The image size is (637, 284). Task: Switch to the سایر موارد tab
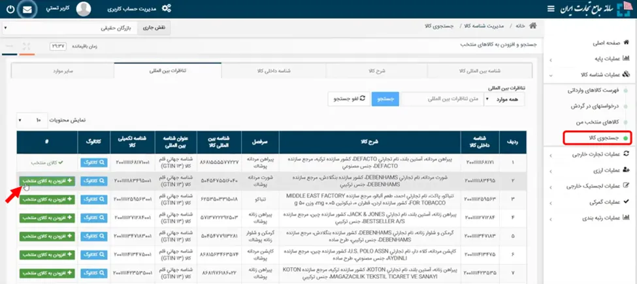tap(63, 71)
